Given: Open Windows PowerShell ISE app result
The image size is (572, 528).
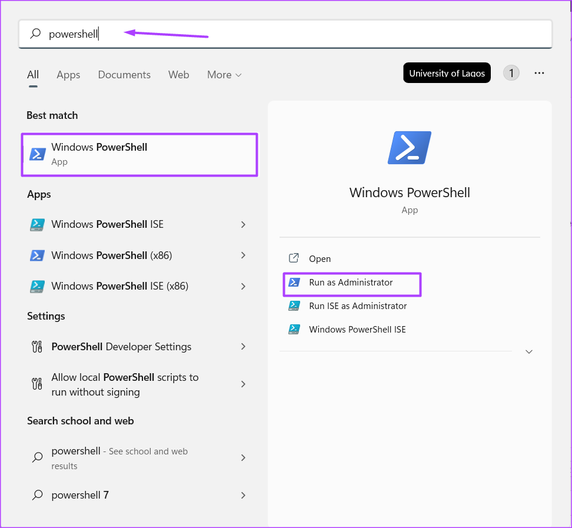Looking at the screenshot, I should (139, 224).
